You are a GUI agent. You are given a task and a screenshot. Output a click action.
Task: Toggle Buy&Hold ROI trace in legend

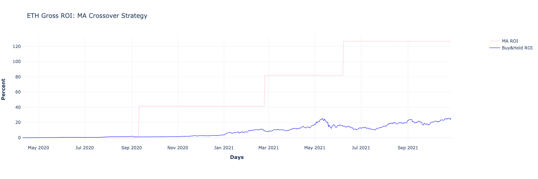click(511, 48)
